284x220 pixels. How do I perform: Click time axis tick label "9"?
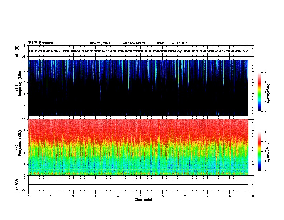(x=229, y=196)
